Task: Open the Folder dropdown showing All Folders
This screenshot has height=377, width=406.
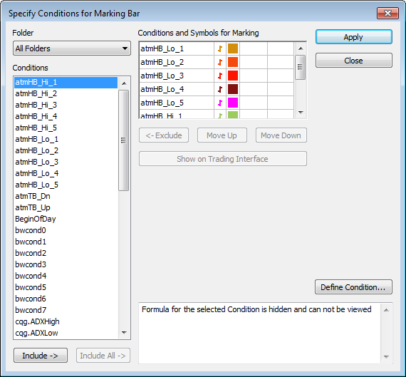Action: tap(72, 48)
